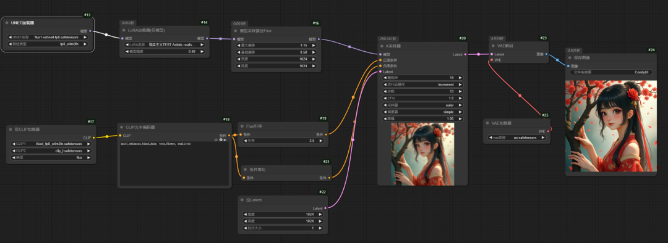668x243 pixels.
Task: Click 模型 input socket on LoRA加载器 node
Action: point(122,38)
